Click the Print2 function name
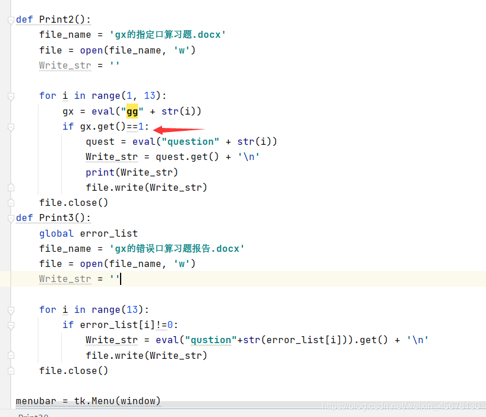Image resolution: width=486 pixels, height=417 pixels. click(56, 20)
